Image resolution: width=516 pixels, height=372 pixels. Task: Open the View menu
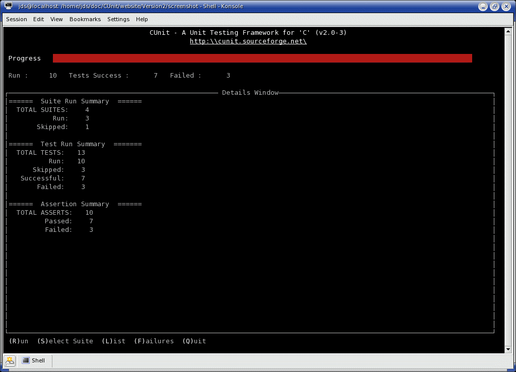(x=56, y=19)
